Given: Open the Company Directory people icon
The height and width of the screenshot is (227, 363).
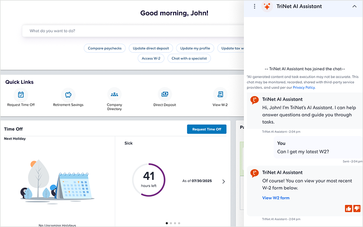Looking at the screenshot, I should pyautogui.click(x=115, y=94).
